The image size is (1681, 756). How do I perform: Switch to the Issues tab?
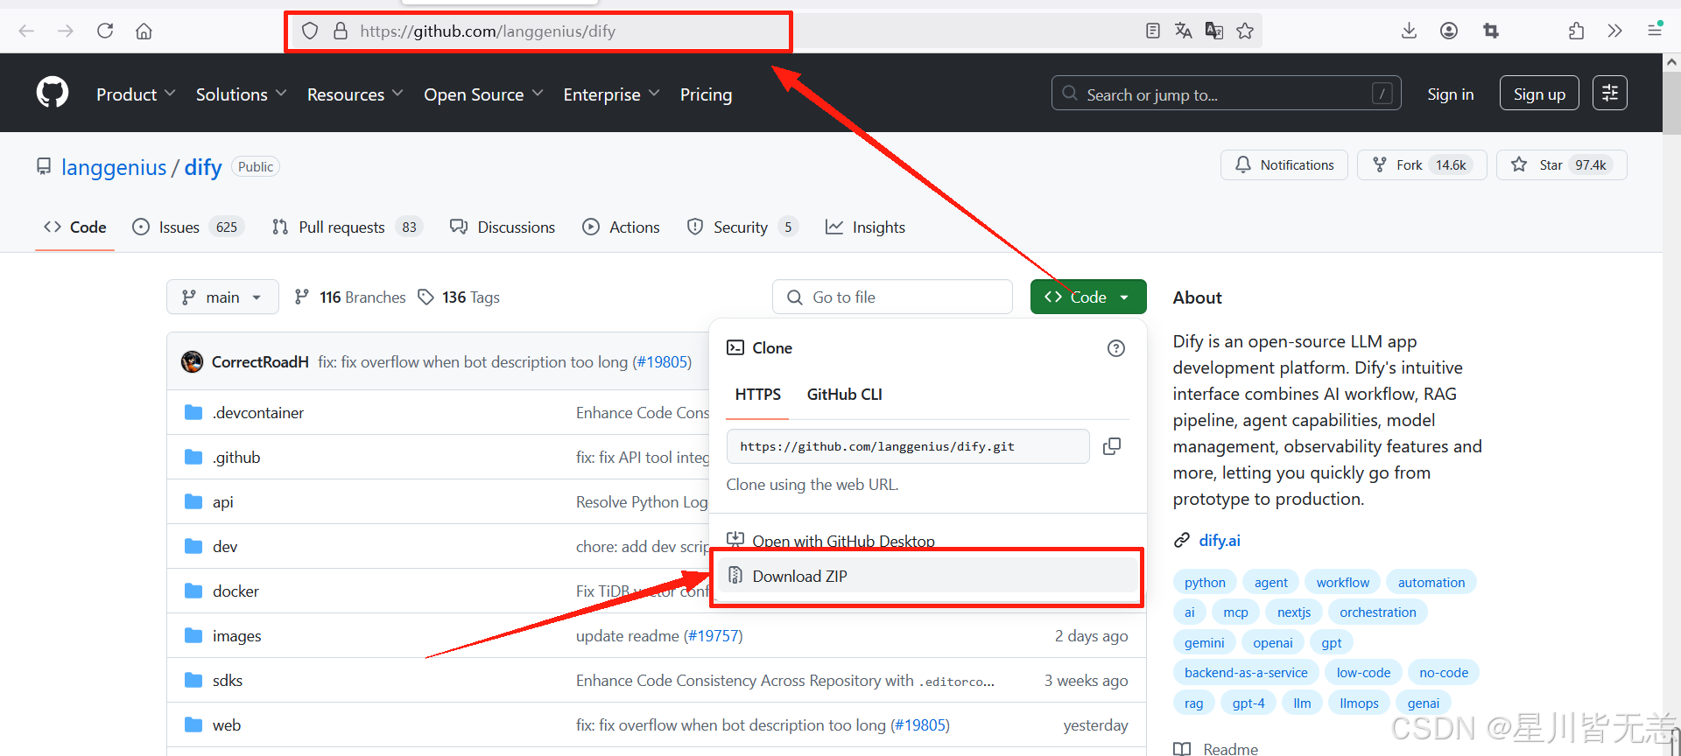click(x=187, y=227)
